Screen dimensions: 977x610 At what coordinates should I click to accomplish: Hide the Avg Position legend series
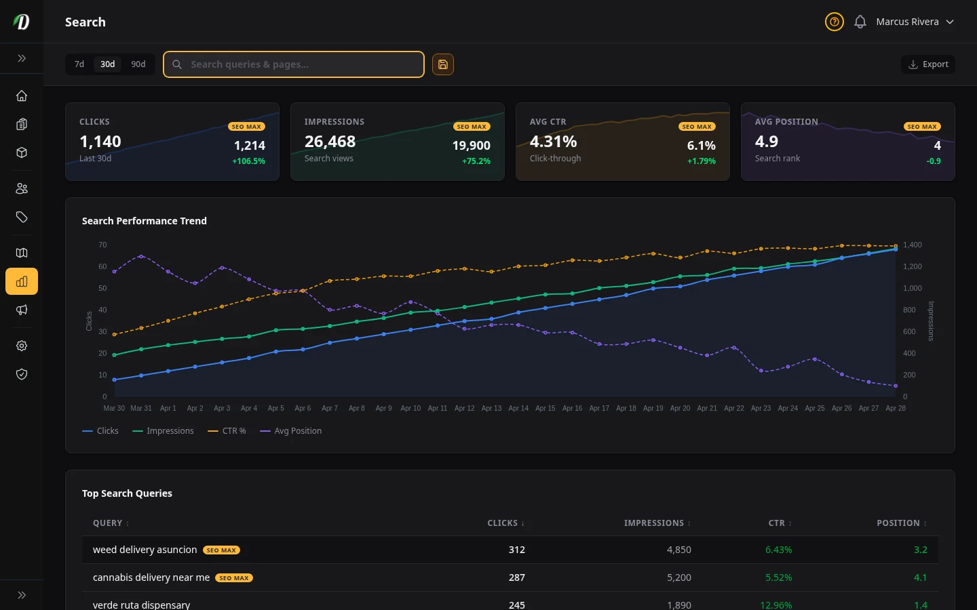[x=291, y=431]
